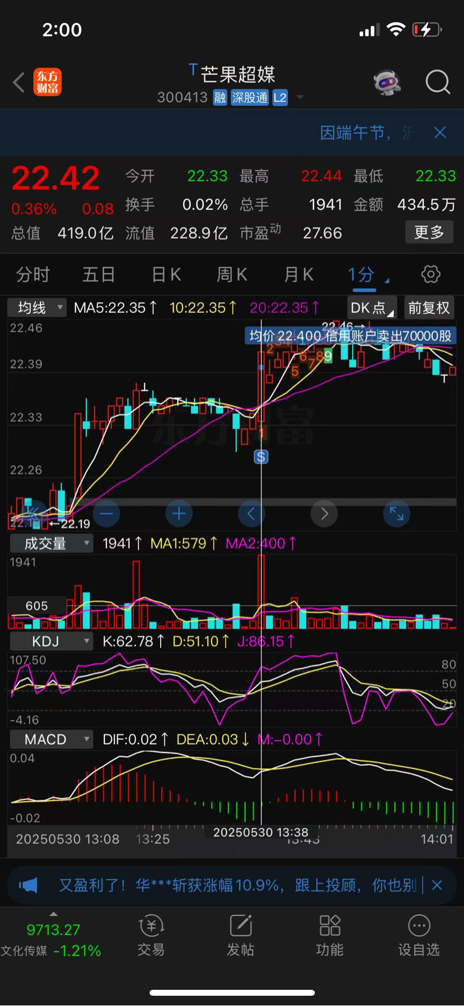Tap the 流值 228.9亿 value
The height and width of the screenshot is (1006, 464).
click(x=199, y=233)
